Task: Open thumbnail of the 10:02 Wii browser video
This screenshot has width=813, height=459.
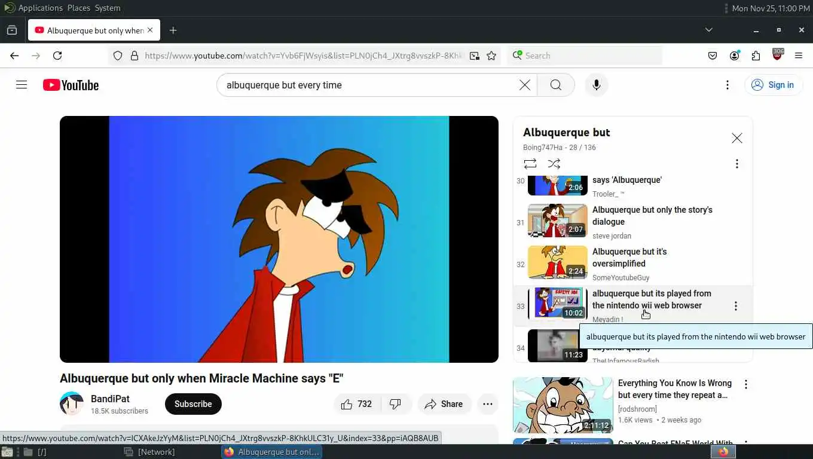Action: coord(558,304)
